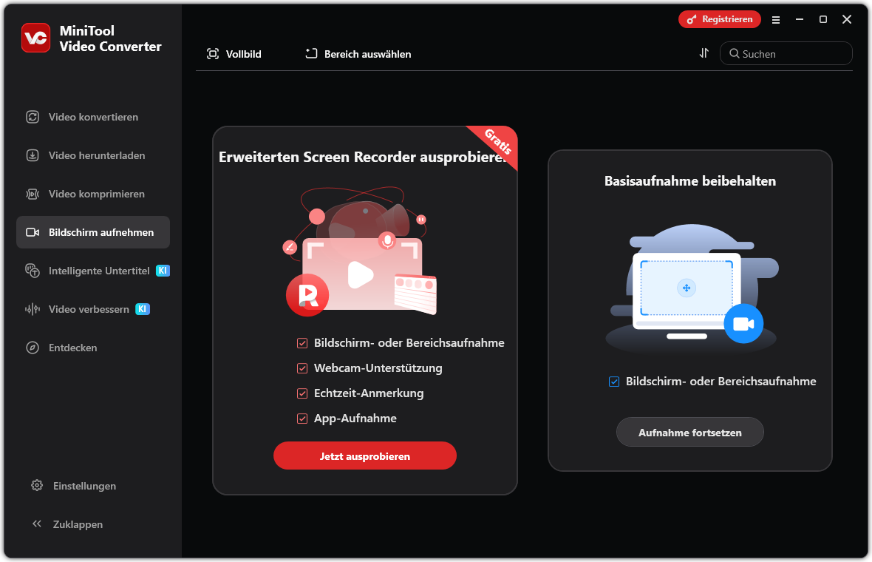Click the Einstellungen gear icon

(37, 485)
